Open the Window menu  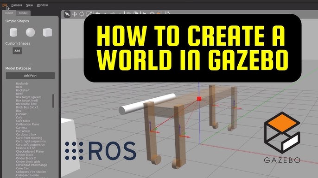click(42, 5)
